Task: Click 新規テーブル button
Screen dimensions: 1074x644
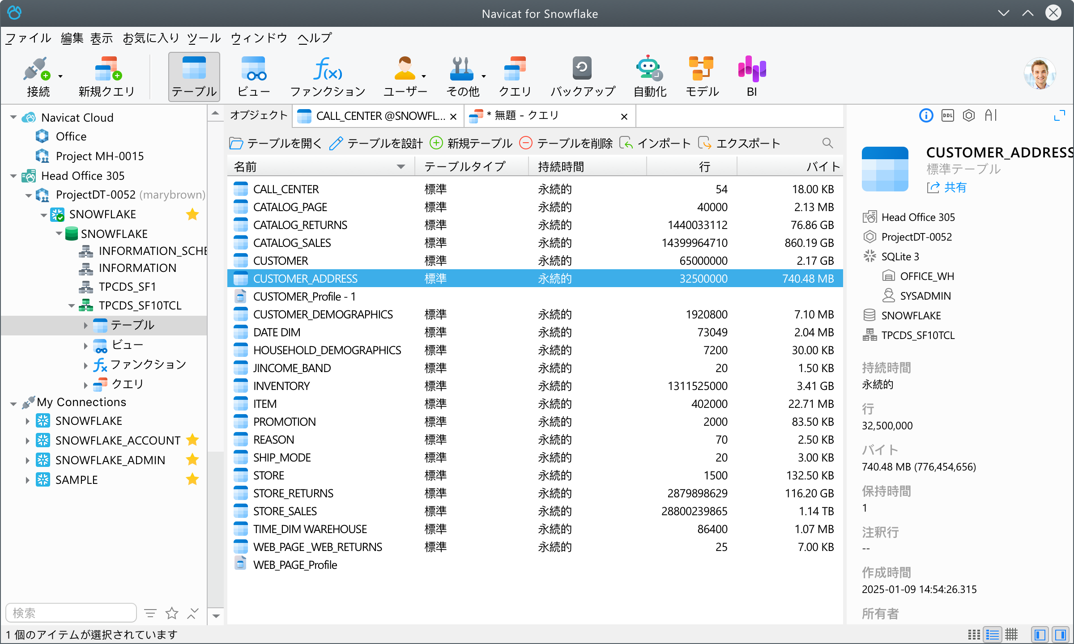Action: 471,143
